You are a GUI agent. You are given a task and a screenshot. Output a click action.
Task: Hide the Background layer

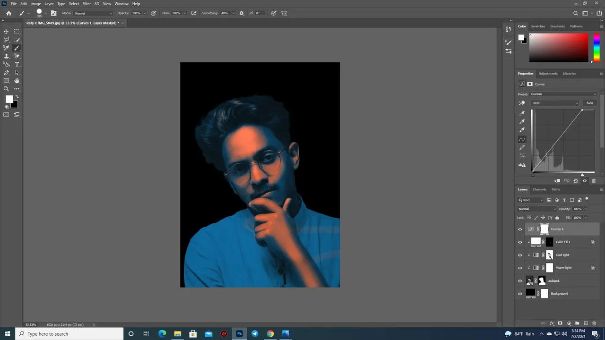(x=520, y=294)
